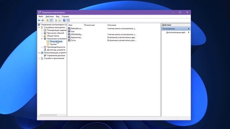Click the Гость account icon

coord(69,40)
